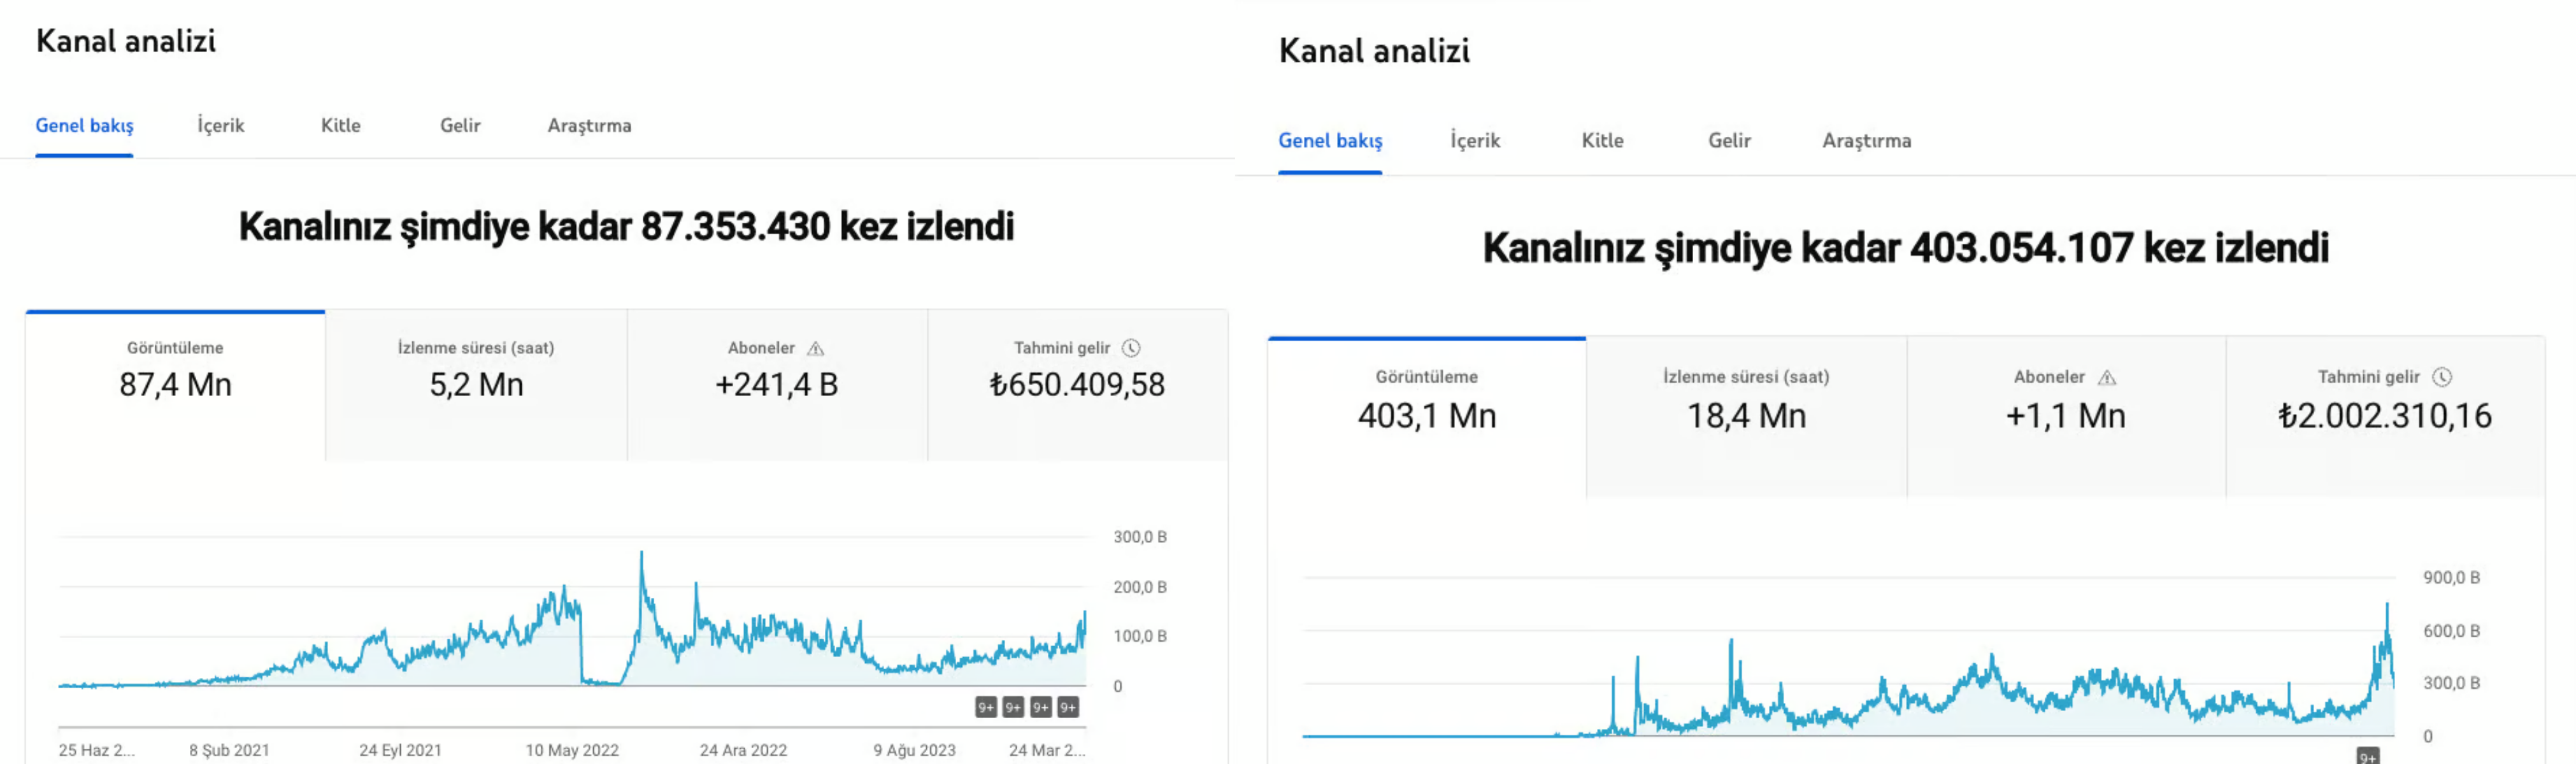2576x764 pixels.
Task: Select İzlenme süresi 18,4 Mn card
Action: tap(1746, 415)
